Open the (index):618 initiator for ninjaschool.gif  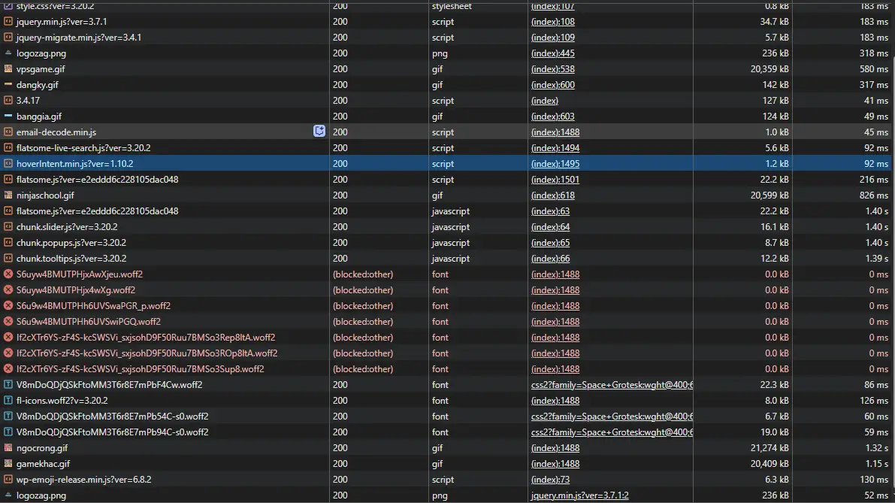coord(552,195)
